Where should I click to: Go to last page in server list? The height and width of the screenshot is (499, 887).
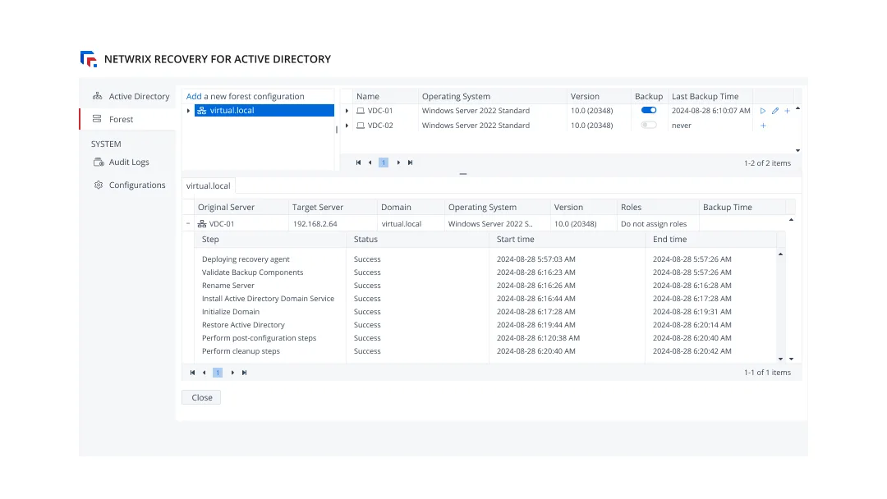click(x=410, y=163)
